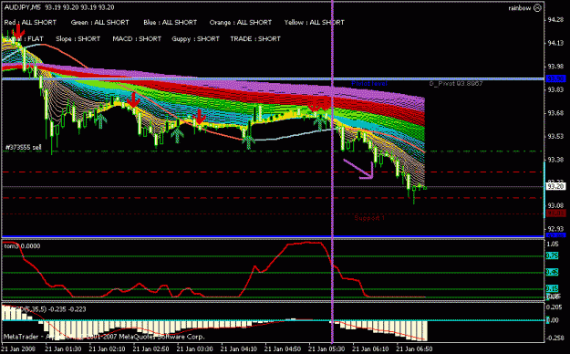This screenshot has height=354, width=570.
Task: Click the "21 Jan 05:30" time axis label
Action: pos(326,349)
